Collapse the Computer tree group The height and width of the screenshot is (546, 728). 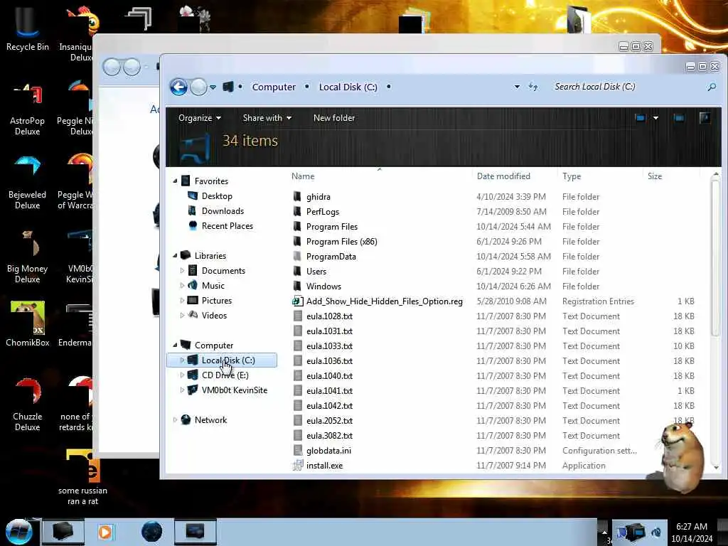[x=175, y=346]
